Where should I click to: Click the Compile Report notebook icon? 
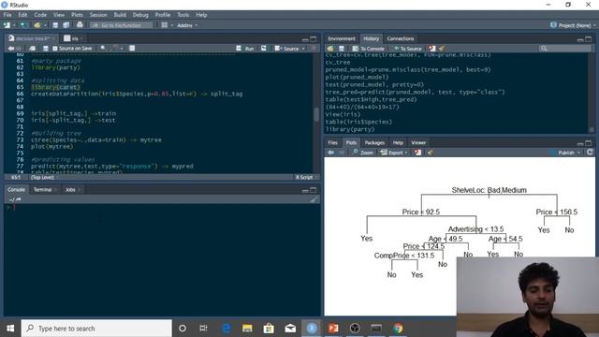pyautogui.click(x=132, y=49)
